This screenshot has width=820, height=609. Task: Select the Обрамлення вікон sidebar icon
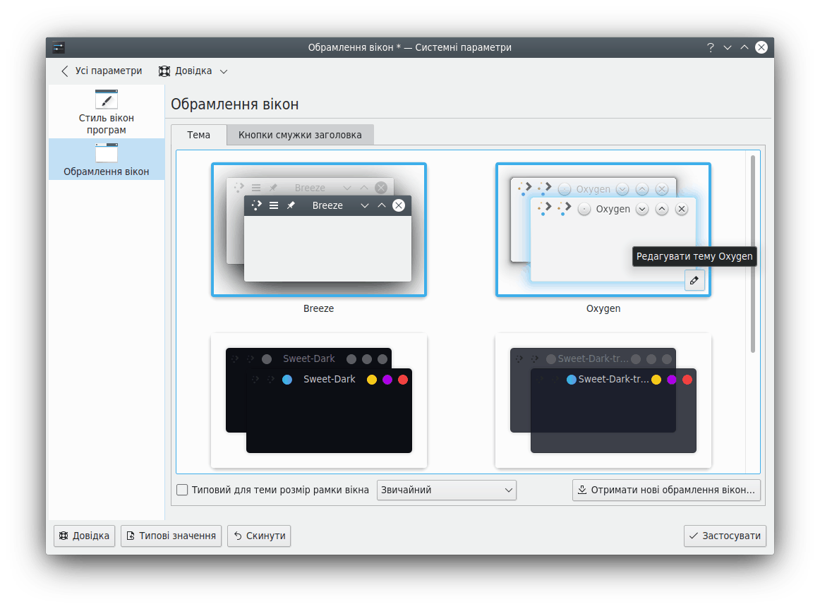107,153
